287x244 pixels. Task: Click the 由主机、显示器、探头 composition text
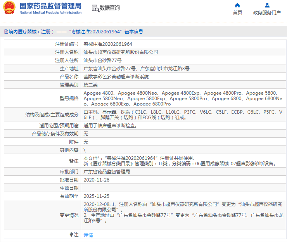click(x=183, y=115)
